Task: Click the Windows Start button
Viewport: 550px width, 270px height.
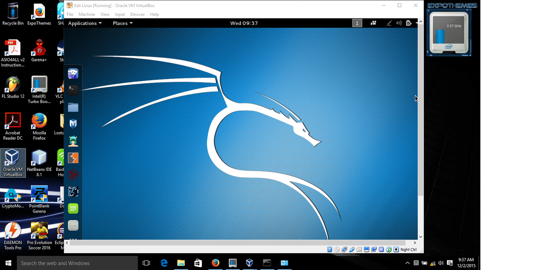Action: click(9, 263)
